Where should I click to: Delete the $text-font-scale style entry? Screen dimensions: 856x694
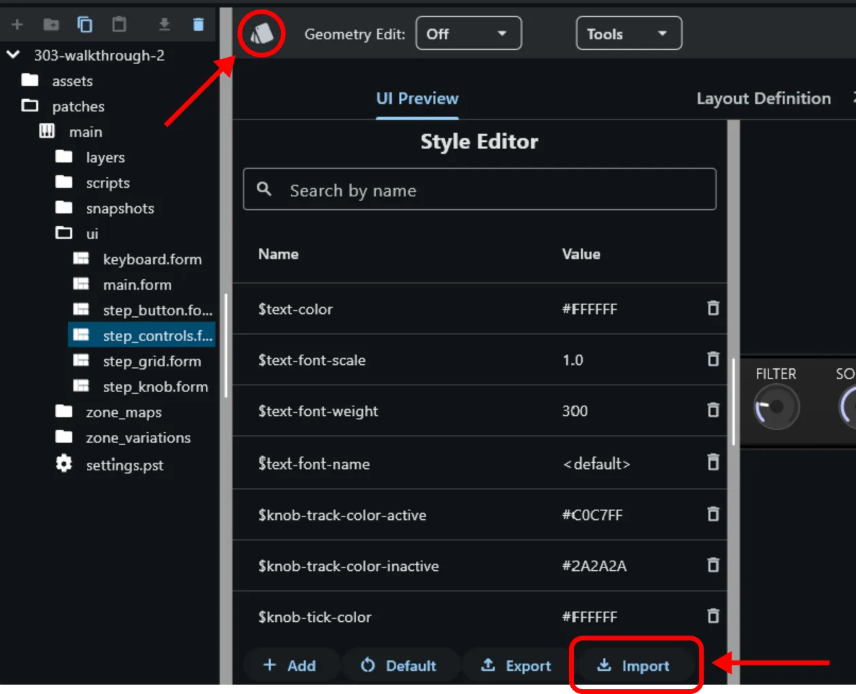click(713, 359)
